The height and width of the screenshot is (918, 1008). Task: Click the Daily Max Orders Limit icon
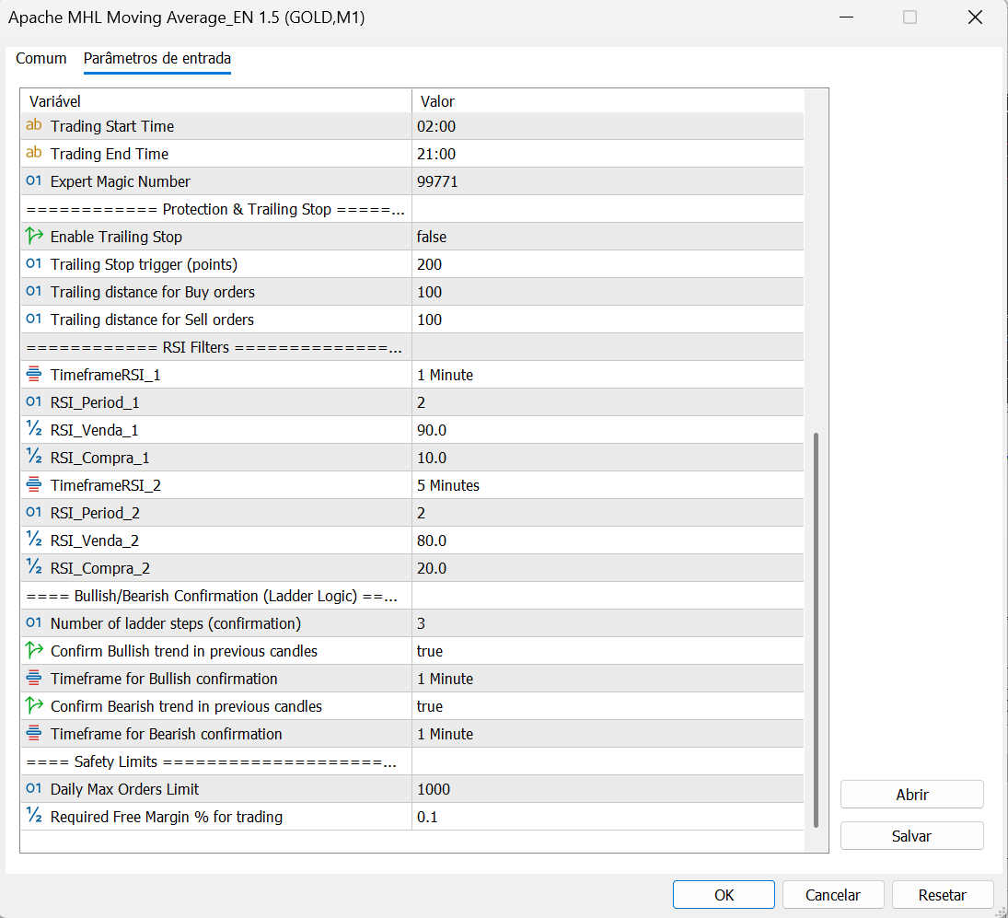(x=34, y=789)
